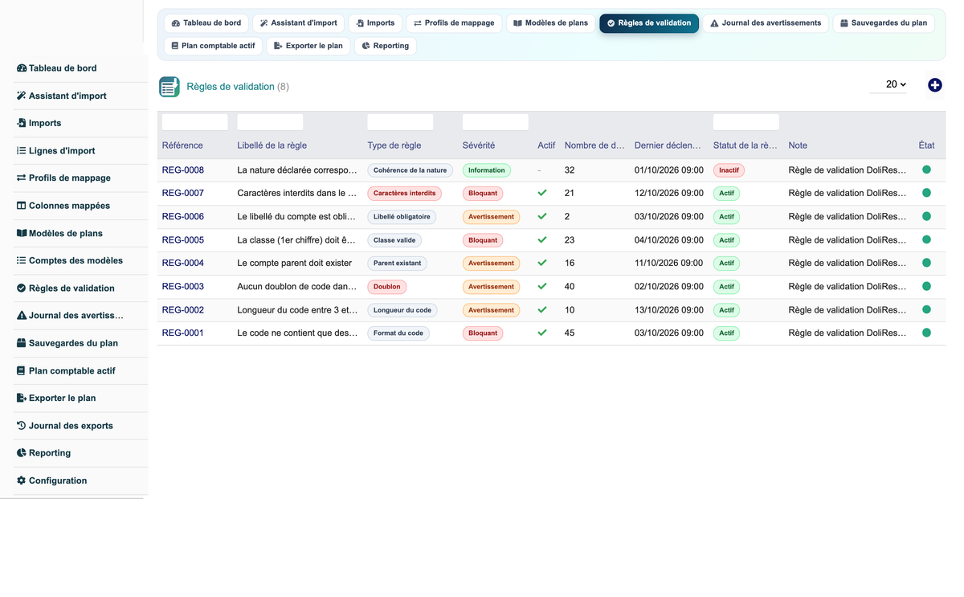Click the Colonnes mappées columns icon
Screen dimensions: 964x597
(22, 206)
